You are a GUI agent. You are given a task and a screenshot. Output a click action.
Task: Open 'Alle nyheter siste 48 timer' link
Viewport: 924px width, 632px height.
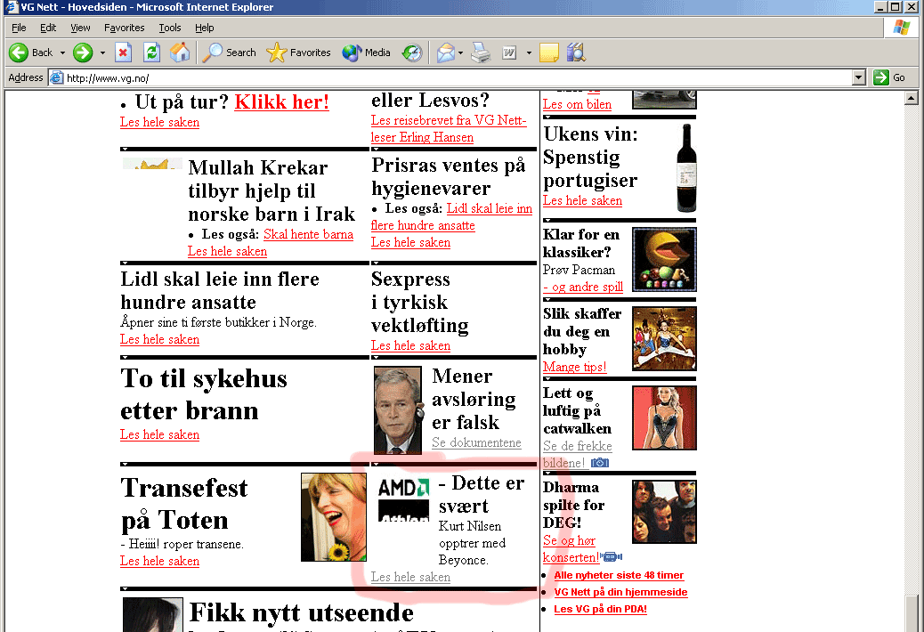click(619, 575)
